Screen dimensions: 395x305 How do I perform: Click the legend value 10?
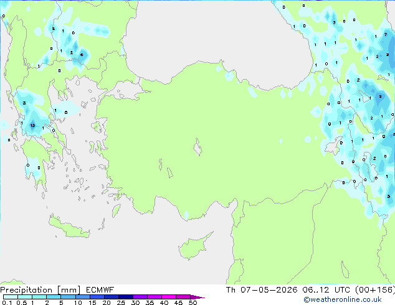[x=78, y=303]
